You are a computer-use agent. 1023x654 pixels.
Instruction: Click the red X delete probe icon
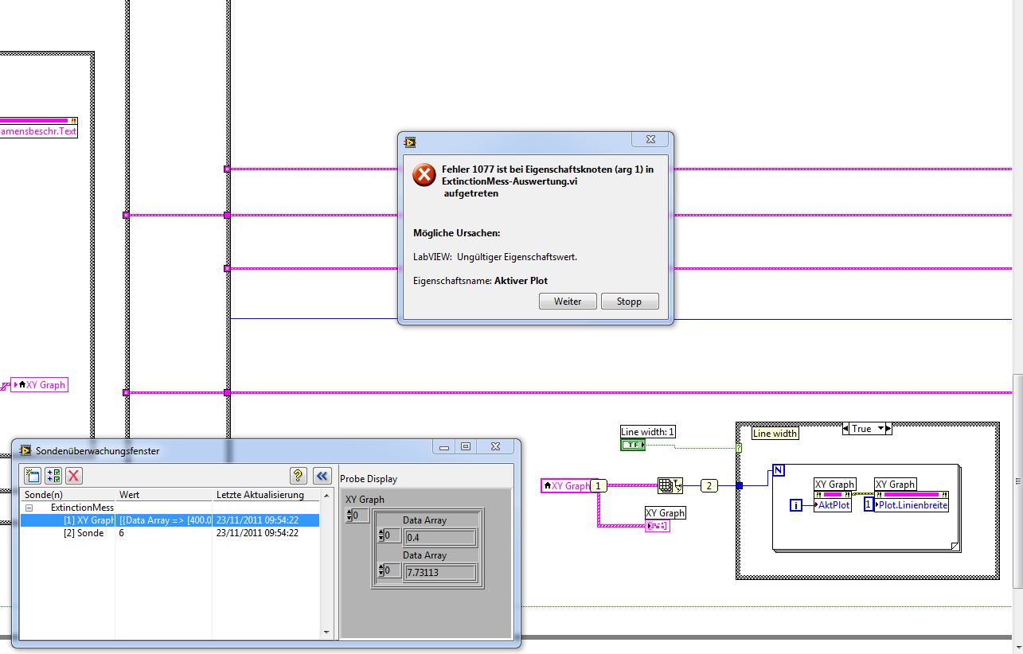[x=73, y=476]
